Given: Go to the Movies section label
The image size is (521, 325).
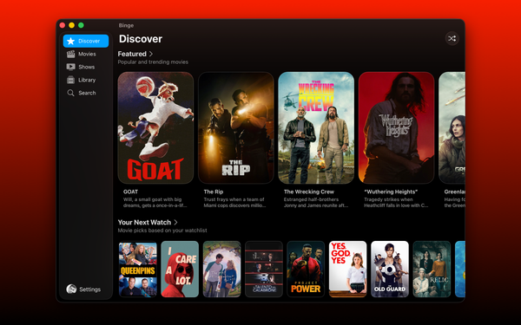Looking at the screenshot, I should (87, 54).
